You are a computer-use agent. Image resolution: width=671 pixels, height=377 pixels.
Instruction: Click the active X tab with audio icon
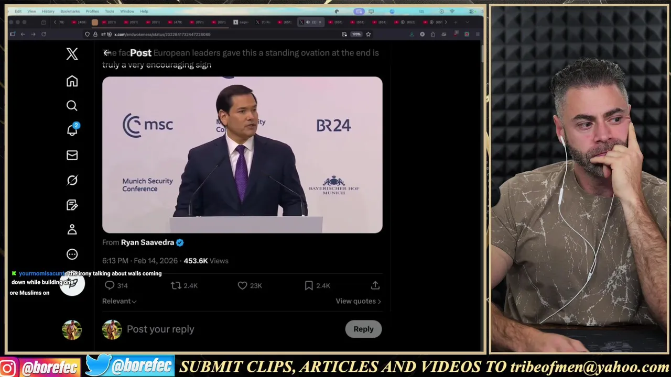coord(311,22)
